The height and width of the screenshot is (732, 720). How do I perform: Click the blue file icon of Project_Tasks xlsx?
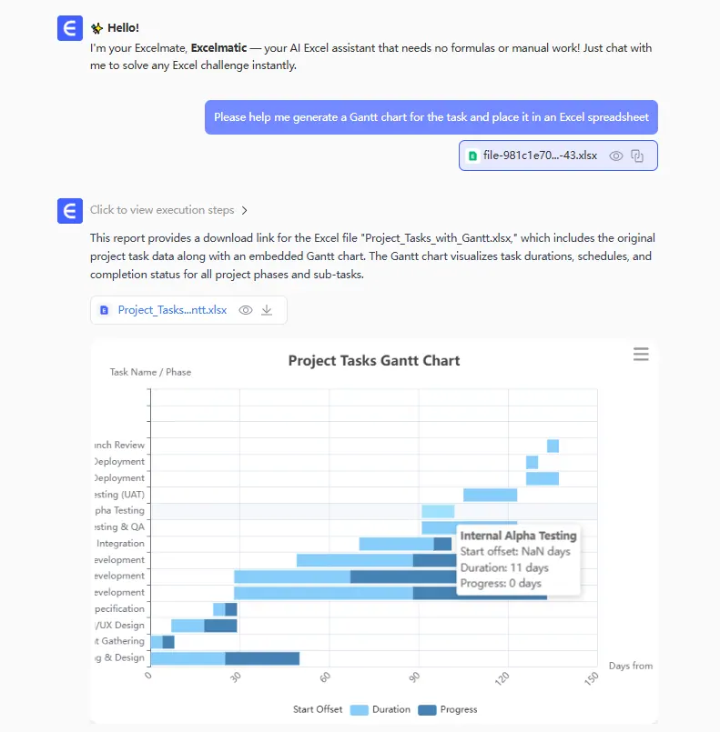click(105, 310)
